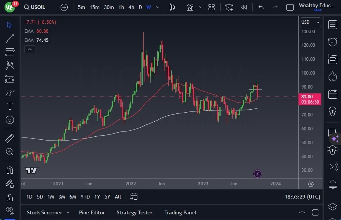Select the emoji sticker tool
The height and width of the screenshot is (220, 341).
[10, 120]
